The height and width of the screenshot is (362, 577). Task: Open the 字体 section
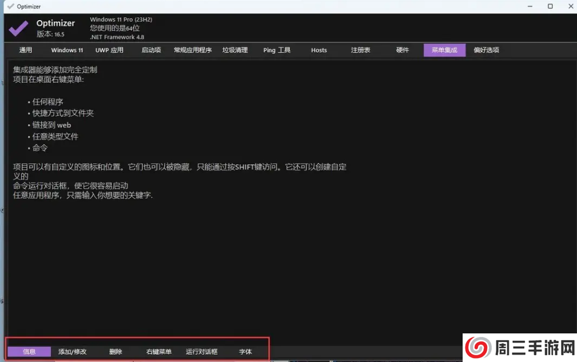tap(245, 352)
